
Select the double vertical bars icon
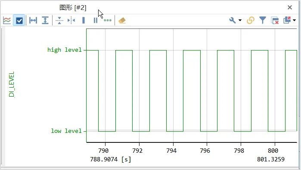point(96,20)
